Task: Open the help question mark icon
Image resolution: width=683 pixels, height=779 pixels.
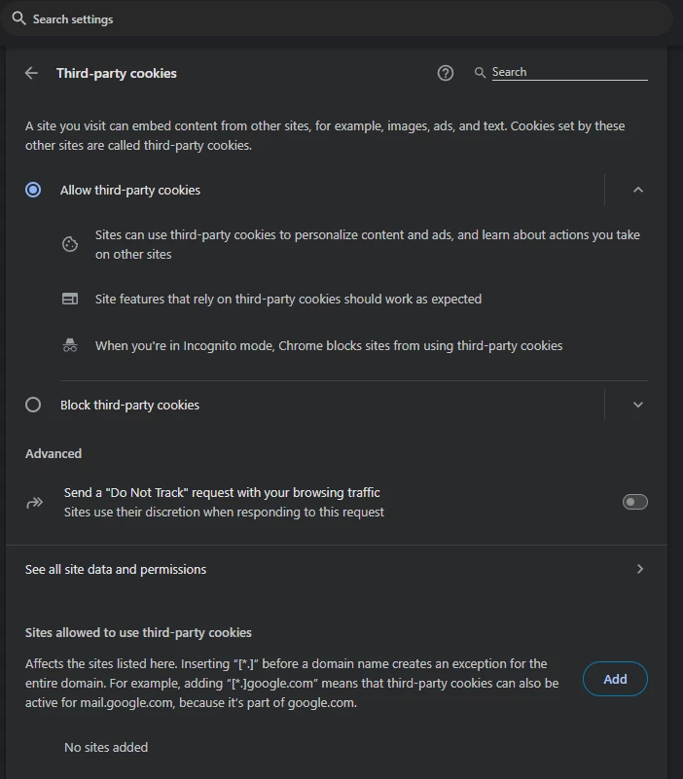Action: 446,73
